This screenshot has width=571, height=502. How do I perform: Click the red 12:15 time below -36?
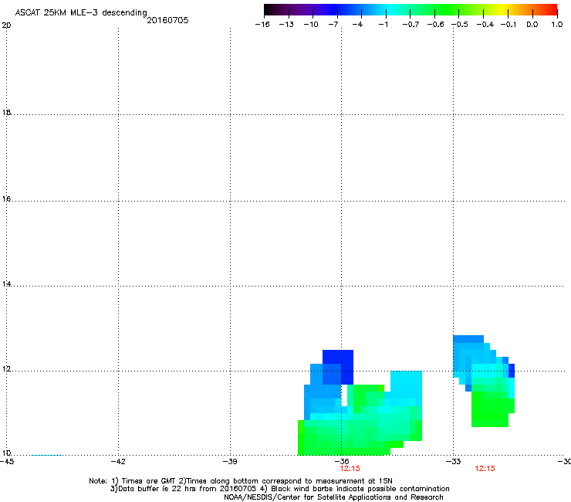click(350, 469)
